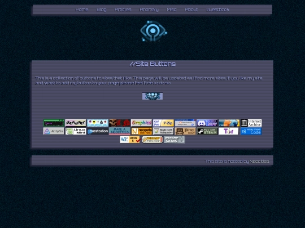Open the Linux Mint button
Image resolution: width=305 pixels, height=228 pixels.
[x=76, y=131]
